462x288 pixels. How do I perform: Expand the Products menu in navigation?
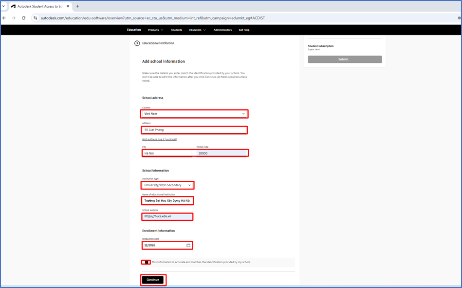(x=155, y=30)
